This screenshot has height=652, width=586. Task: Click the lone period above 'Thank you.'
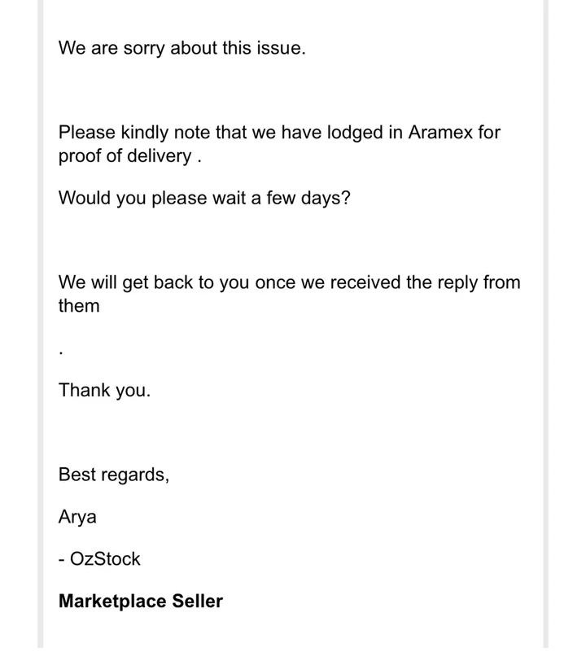61,353
